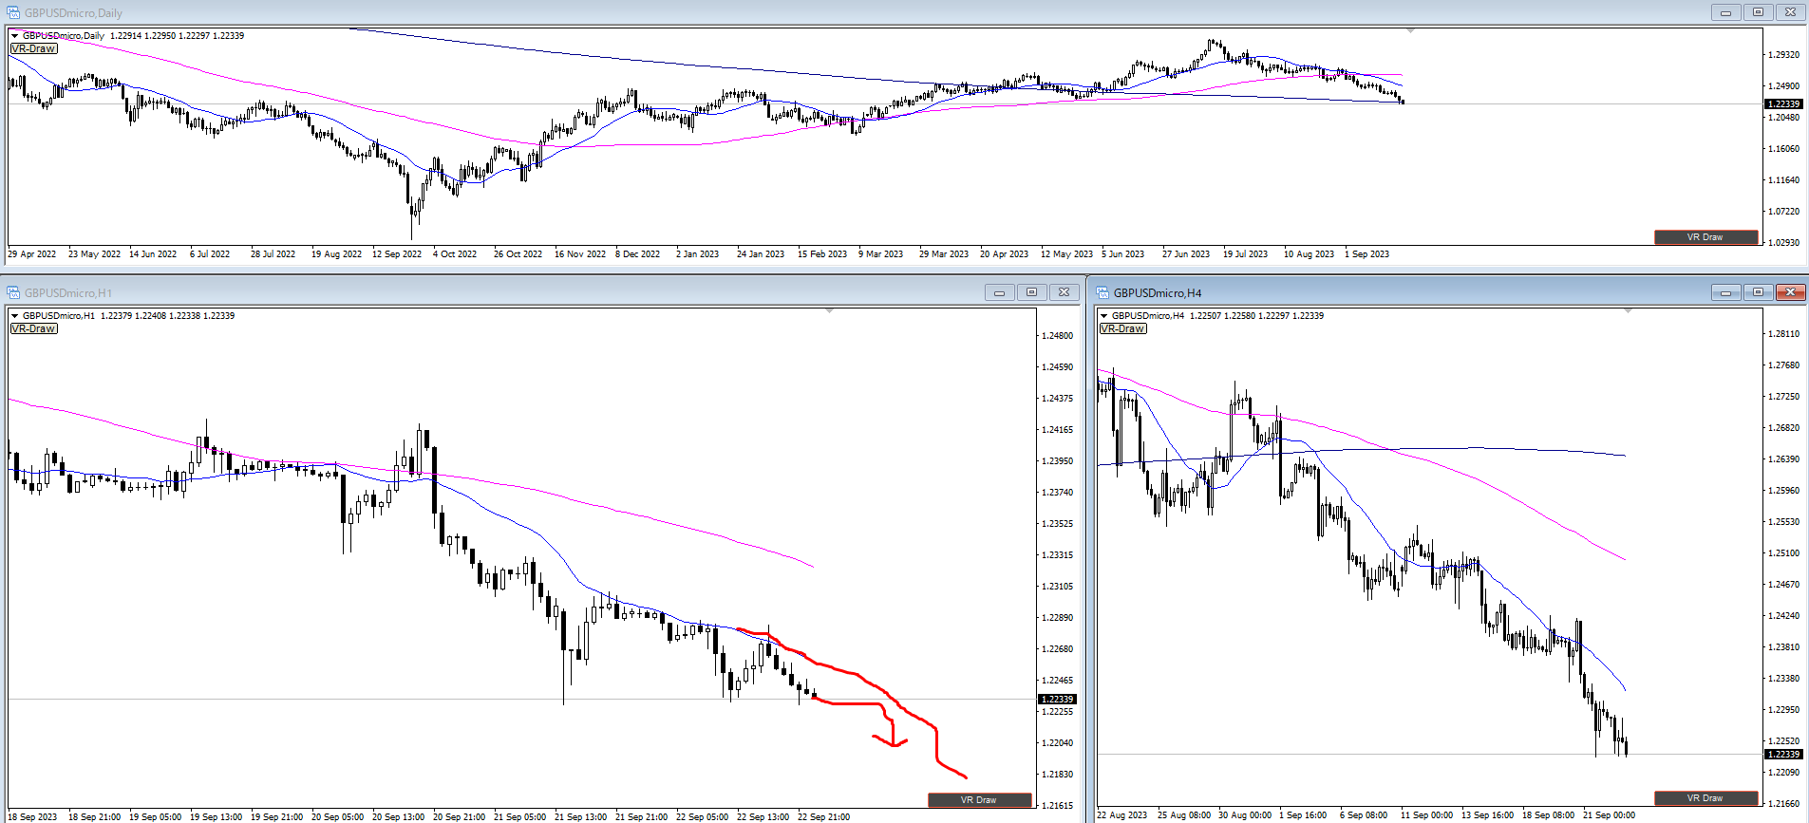Click the chart shift marker atop the Daily chart
The width and height of the screenshot is (1809, 823).
click(x=1410, y=30)
